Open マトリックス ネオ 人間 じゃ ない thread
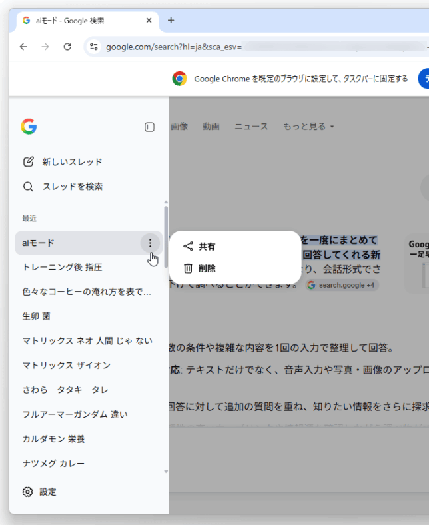The height and width of the screenshot is (525, 429). [89, 341]
